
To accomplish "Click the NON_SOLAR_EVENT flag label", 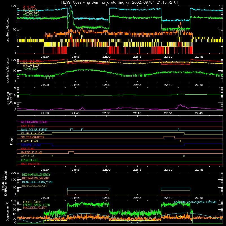I will [x=34, y=130].
